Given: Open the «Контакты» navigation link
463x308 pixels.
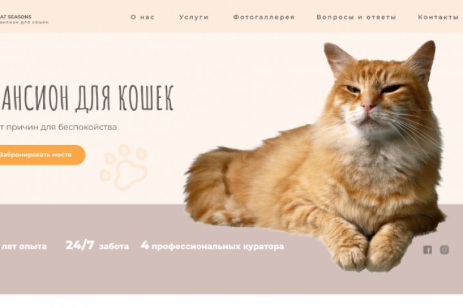Looking at the screenshot, I should tap(438, 17).
